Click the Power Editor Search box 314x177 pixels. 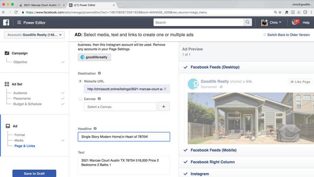coord(198,22)
